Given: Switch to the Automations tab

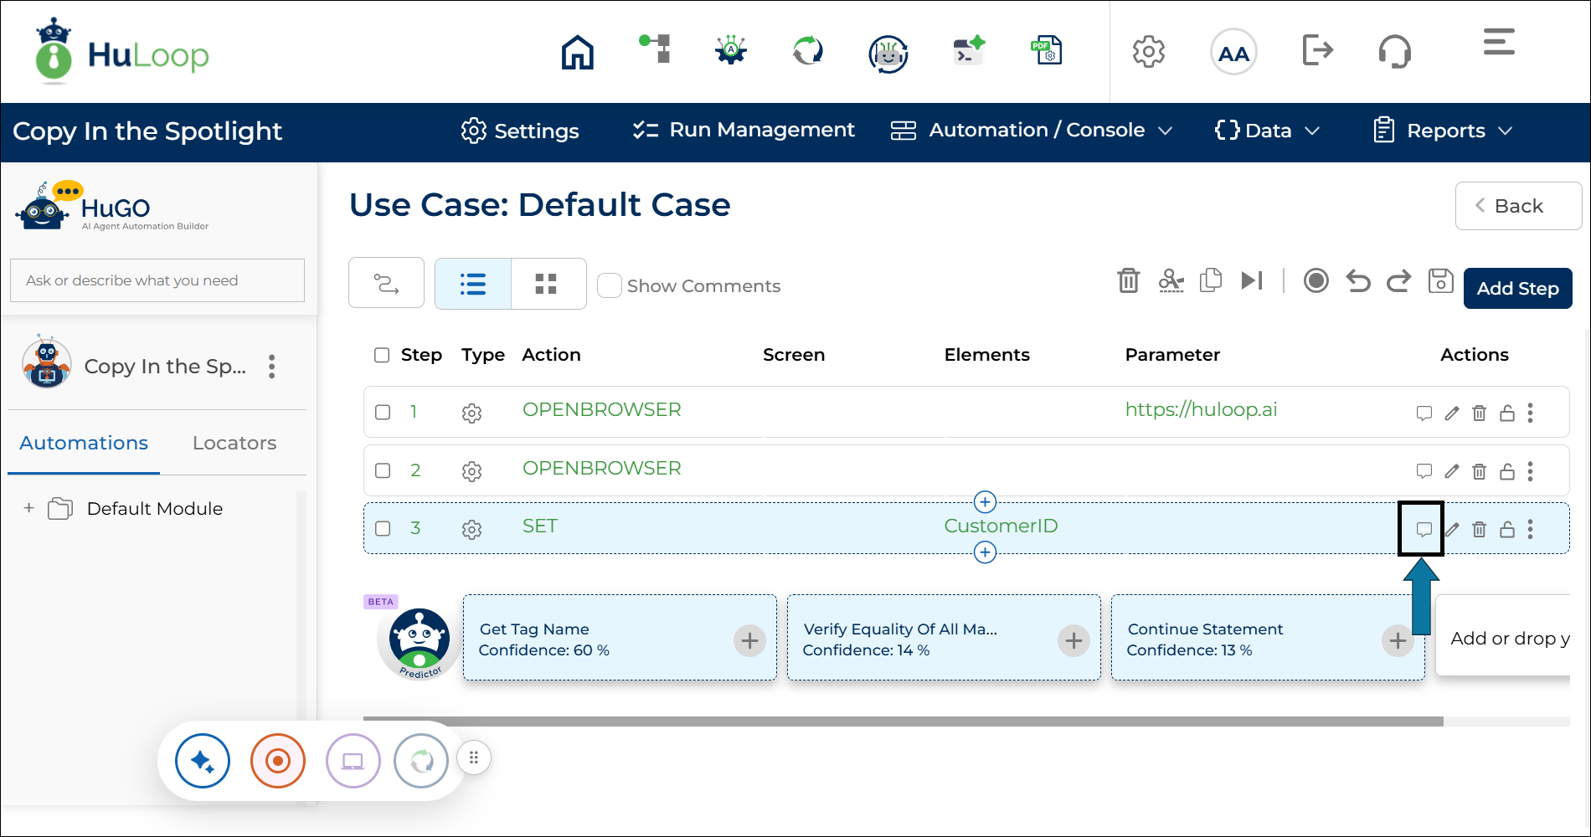Looking at the screenshot, I should (x=84, y=443).
